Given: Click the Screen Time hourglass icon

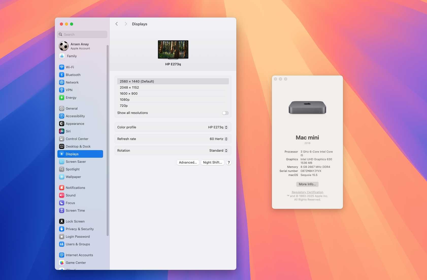Looking at the screenshot, I should click(x=62, y=210).
